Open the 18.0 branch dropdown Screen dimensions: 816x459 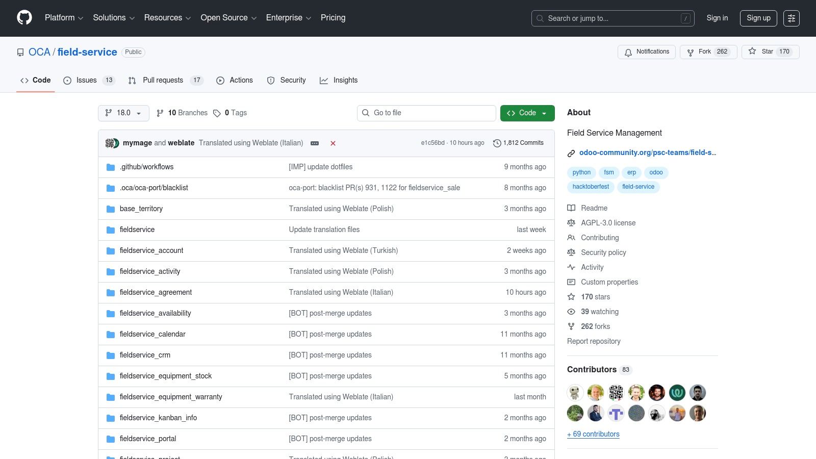pos(123,113)
